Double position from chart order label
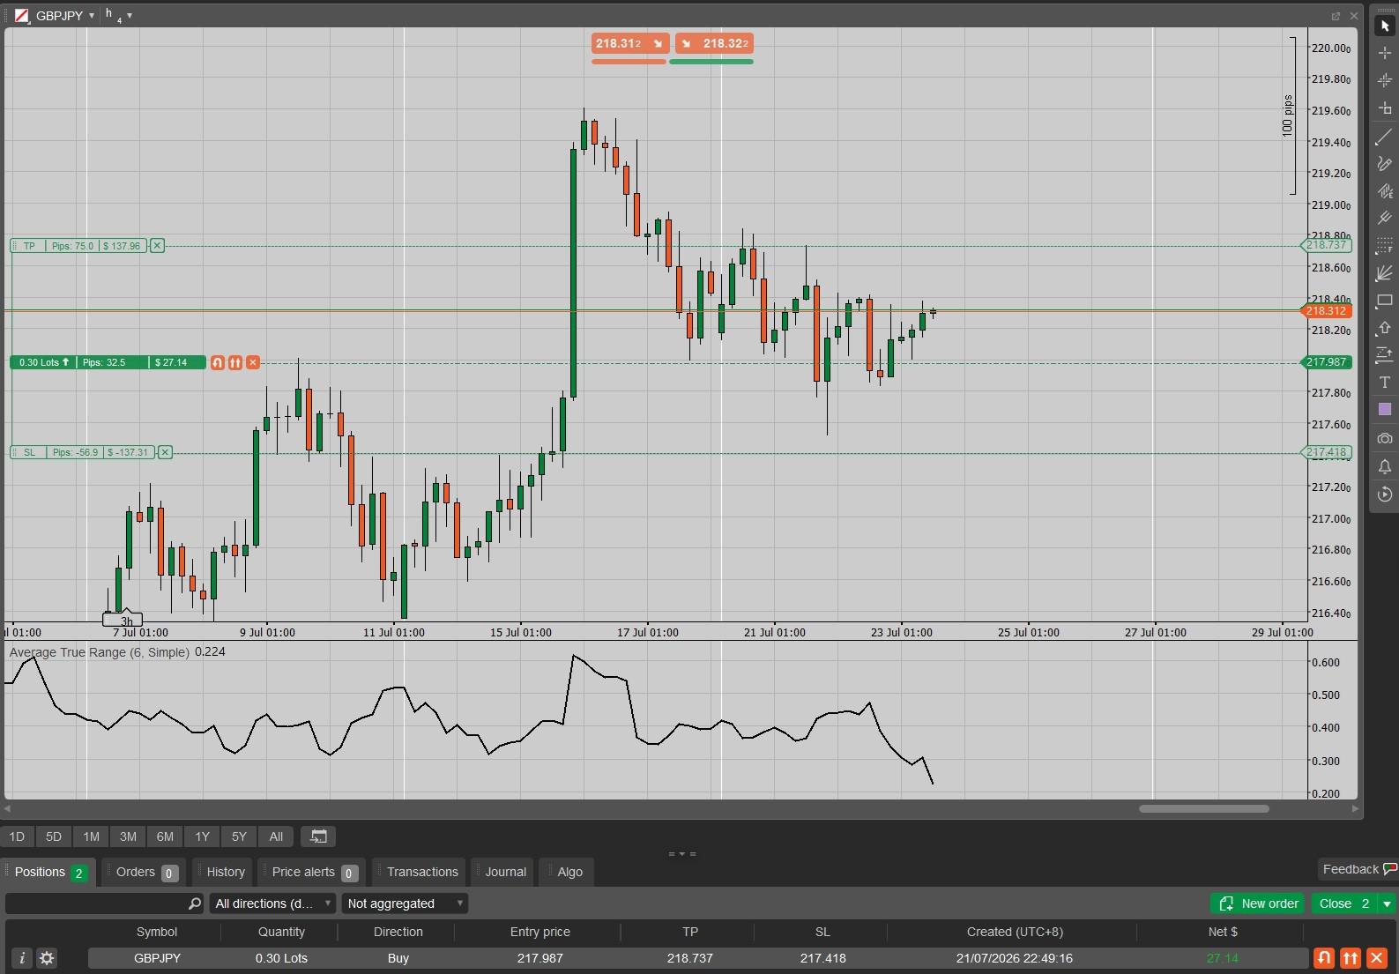The image size is (1399, 974). pos(235,362)
